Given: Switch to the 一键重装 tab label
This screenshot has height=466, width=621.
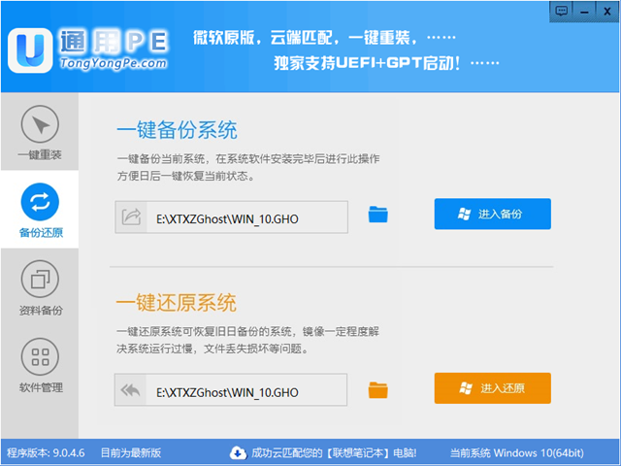Looking at the screenshot, I should pos(40,154).
